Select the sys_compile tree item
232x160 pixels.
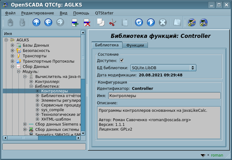pyautogui.click(x=53, y=110)
